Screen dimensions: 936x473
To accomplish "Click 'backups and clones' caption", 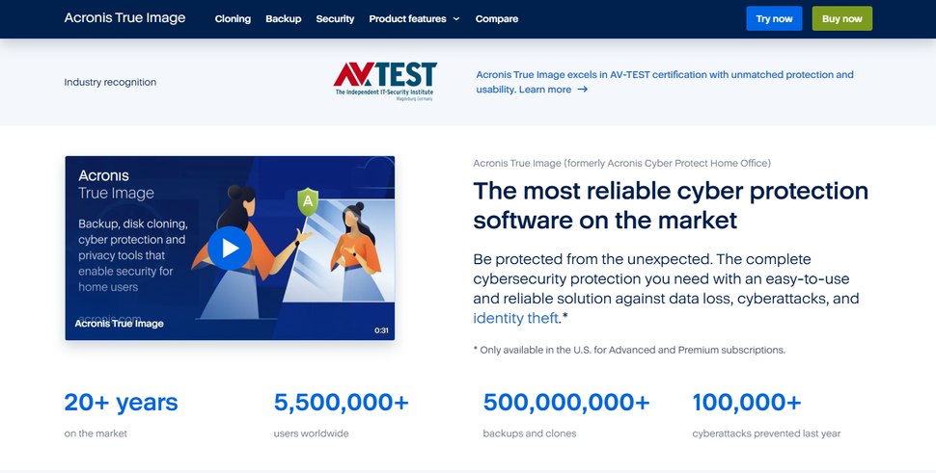I will tap(530, 434).
